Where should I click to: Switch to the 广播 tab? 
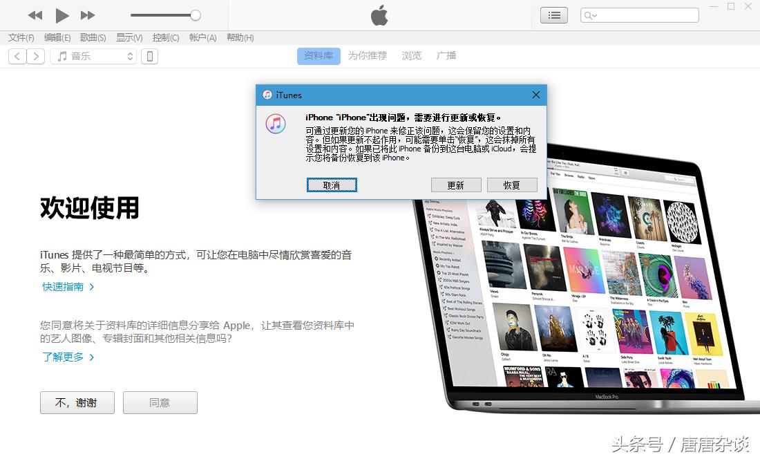point(446,56)
